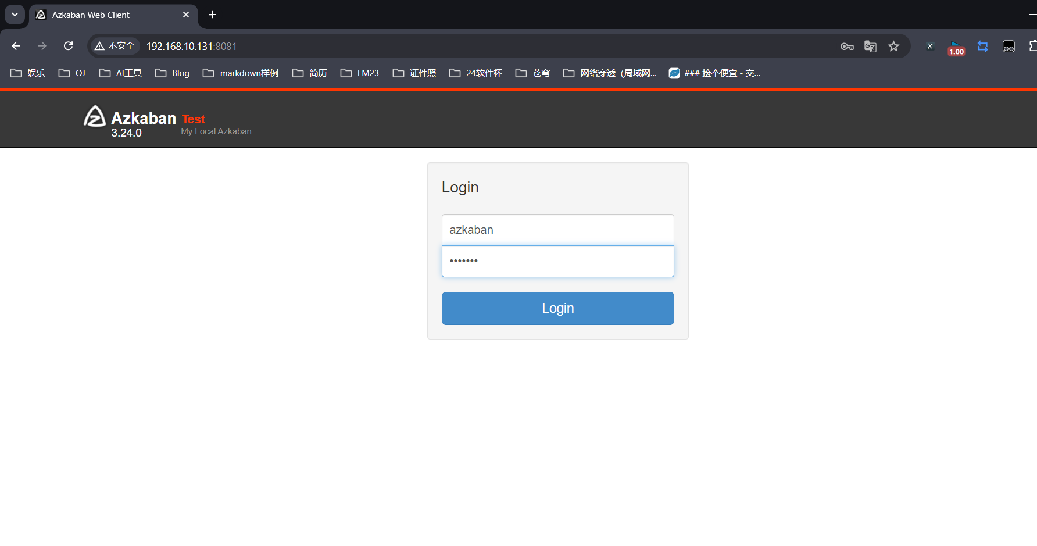
Task: Open the FM23 bookmark folder
Action: [x=359, y=73]
